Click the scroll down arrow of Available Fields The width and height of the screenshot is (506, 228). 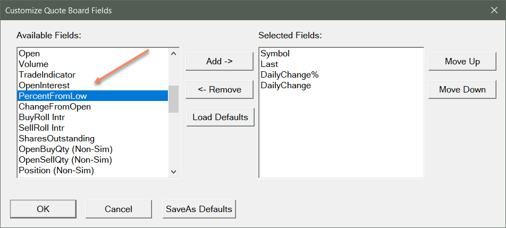click(173, 172)
